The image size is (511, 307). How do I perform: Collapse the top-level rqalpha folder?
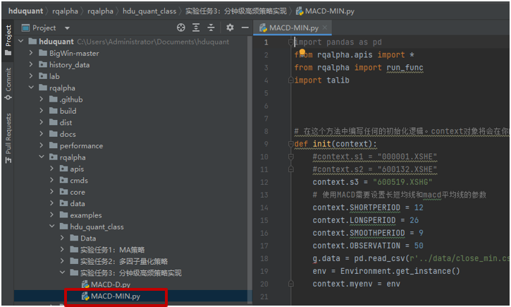point(31,88)
